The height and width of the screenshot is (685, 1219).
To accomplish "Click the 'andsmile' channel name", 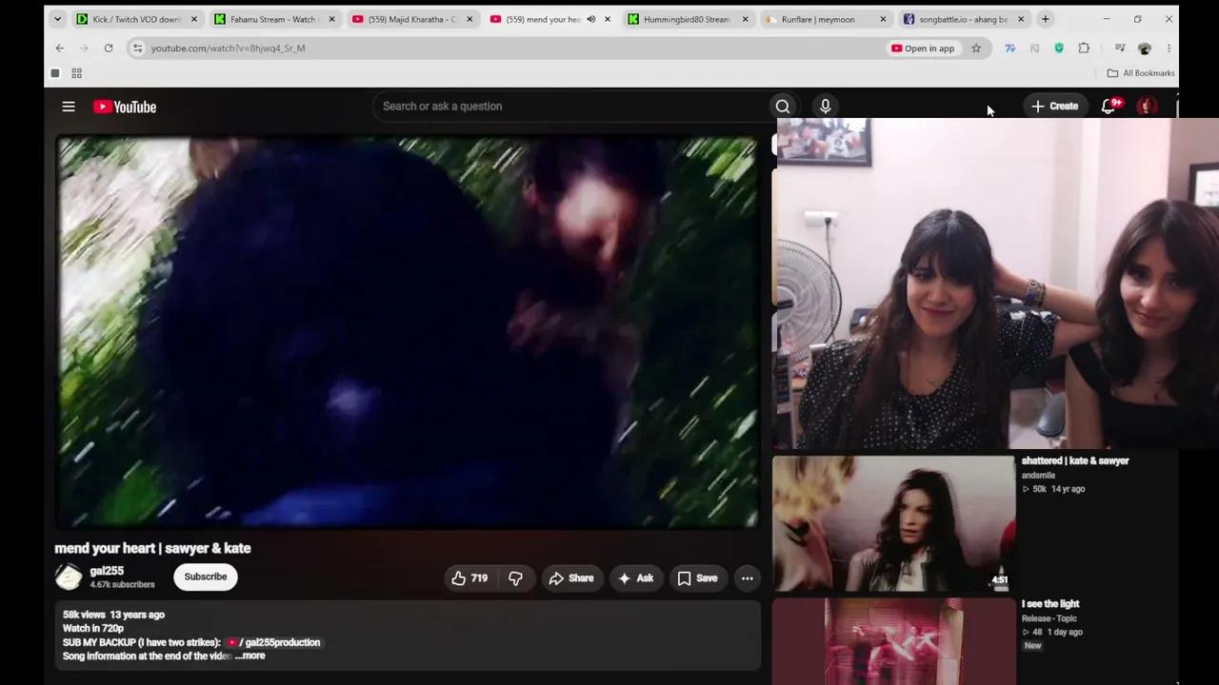I will (x=1038, y=476).
